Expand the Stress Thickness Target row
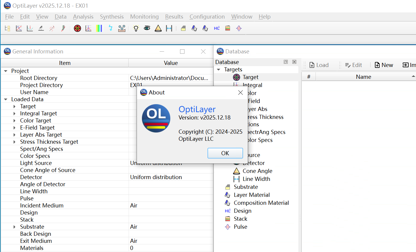This screenshot has height=252, width=416. [x=14, y=142]
